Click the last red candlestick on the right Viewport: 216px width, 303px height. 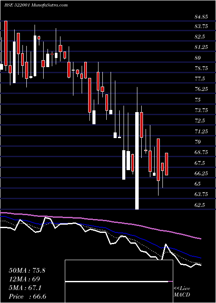[167, 164]
